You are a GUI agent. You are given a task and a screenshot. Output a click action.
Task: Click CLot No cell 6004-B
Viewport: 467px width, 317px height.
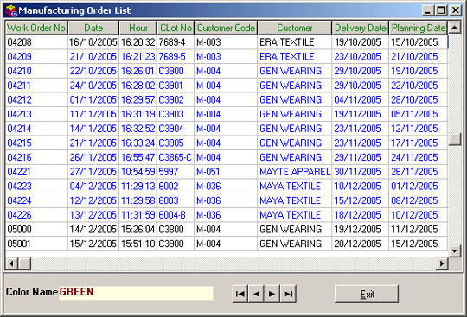point(176,215)
